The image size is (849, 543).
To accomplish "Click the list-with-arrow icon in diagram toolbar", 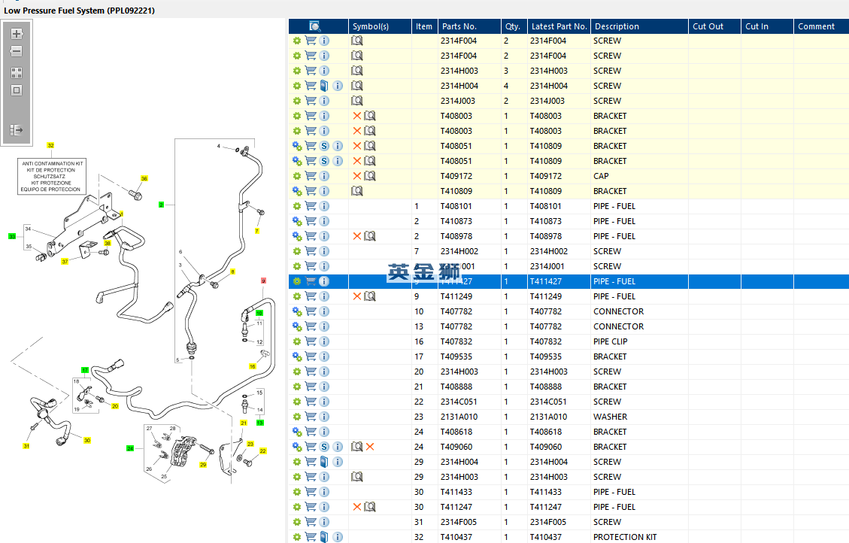I will pos(17,130).
